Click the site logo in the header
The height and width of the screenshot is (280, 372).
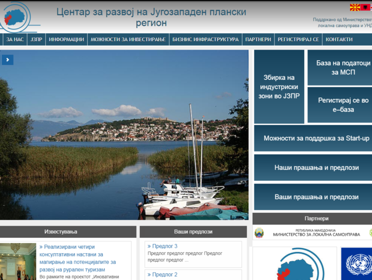tap(19, 16)
